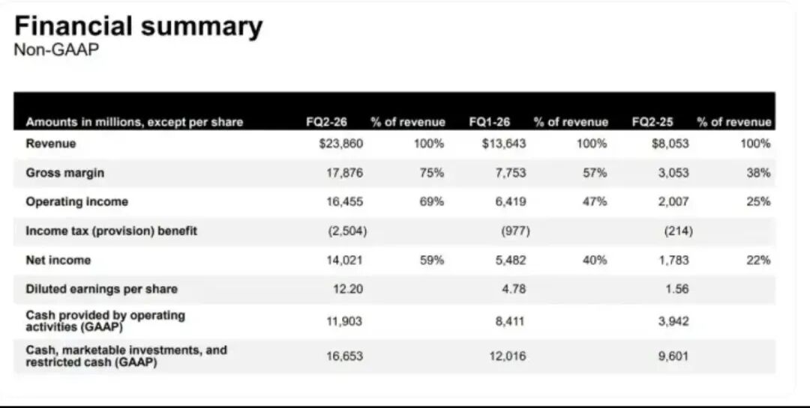Click the FQ2-25 revenue value $8,053
Image resolution: width=810 pixels, height=408 pixels.
[670, 144]
